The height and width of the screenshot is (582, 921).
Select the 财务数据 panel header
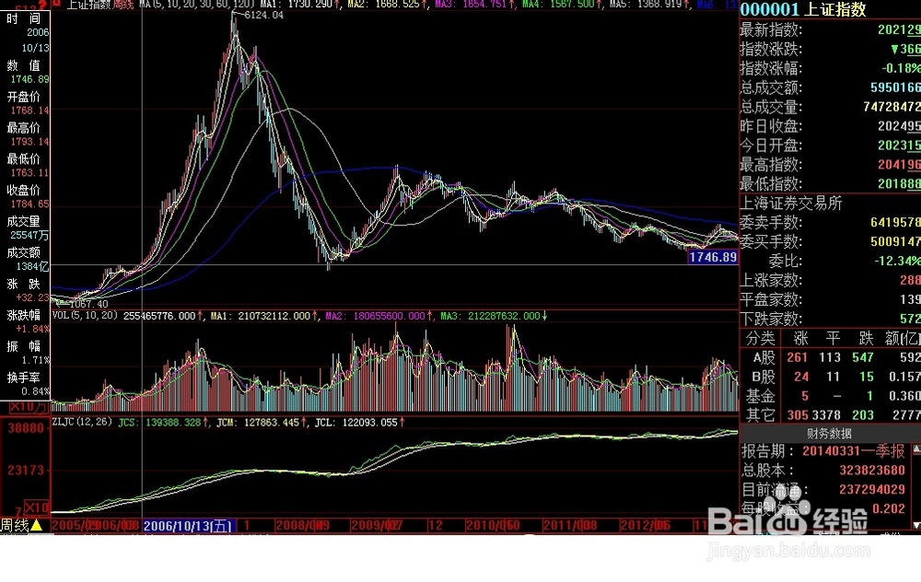point(829,434)
